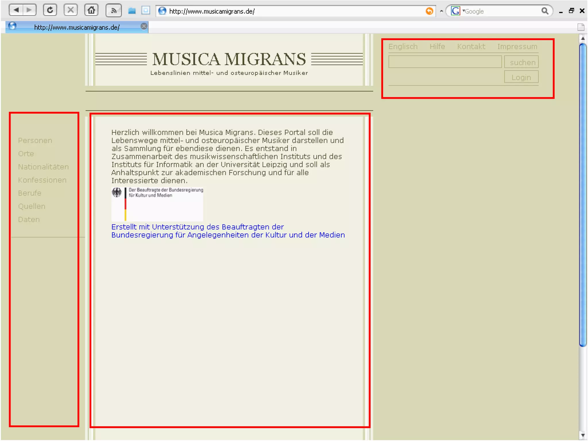This screenshot has width=588, height=441.
Task: Click the vertical scrollbar down arrow
Action: 583,435
